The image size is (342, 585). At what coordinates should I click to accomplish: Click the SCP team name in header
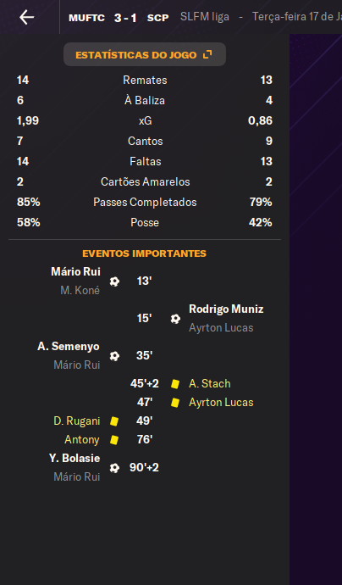[158, 18]
